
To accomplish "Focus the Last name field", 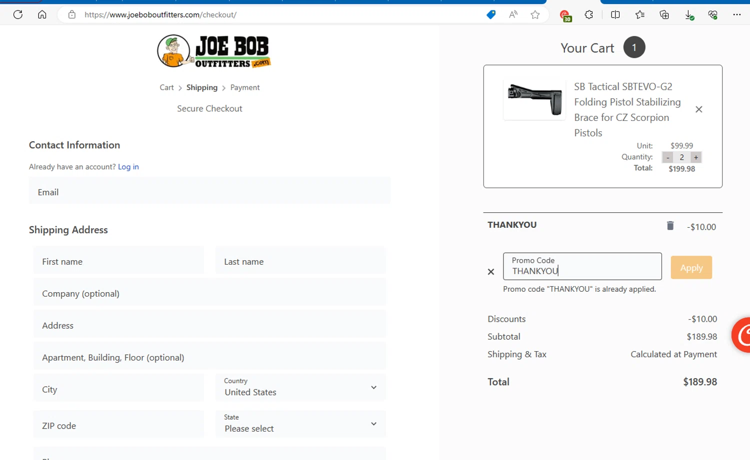I will (x=300, y=260).
